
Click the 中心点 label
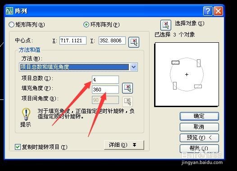pos(24,40)
